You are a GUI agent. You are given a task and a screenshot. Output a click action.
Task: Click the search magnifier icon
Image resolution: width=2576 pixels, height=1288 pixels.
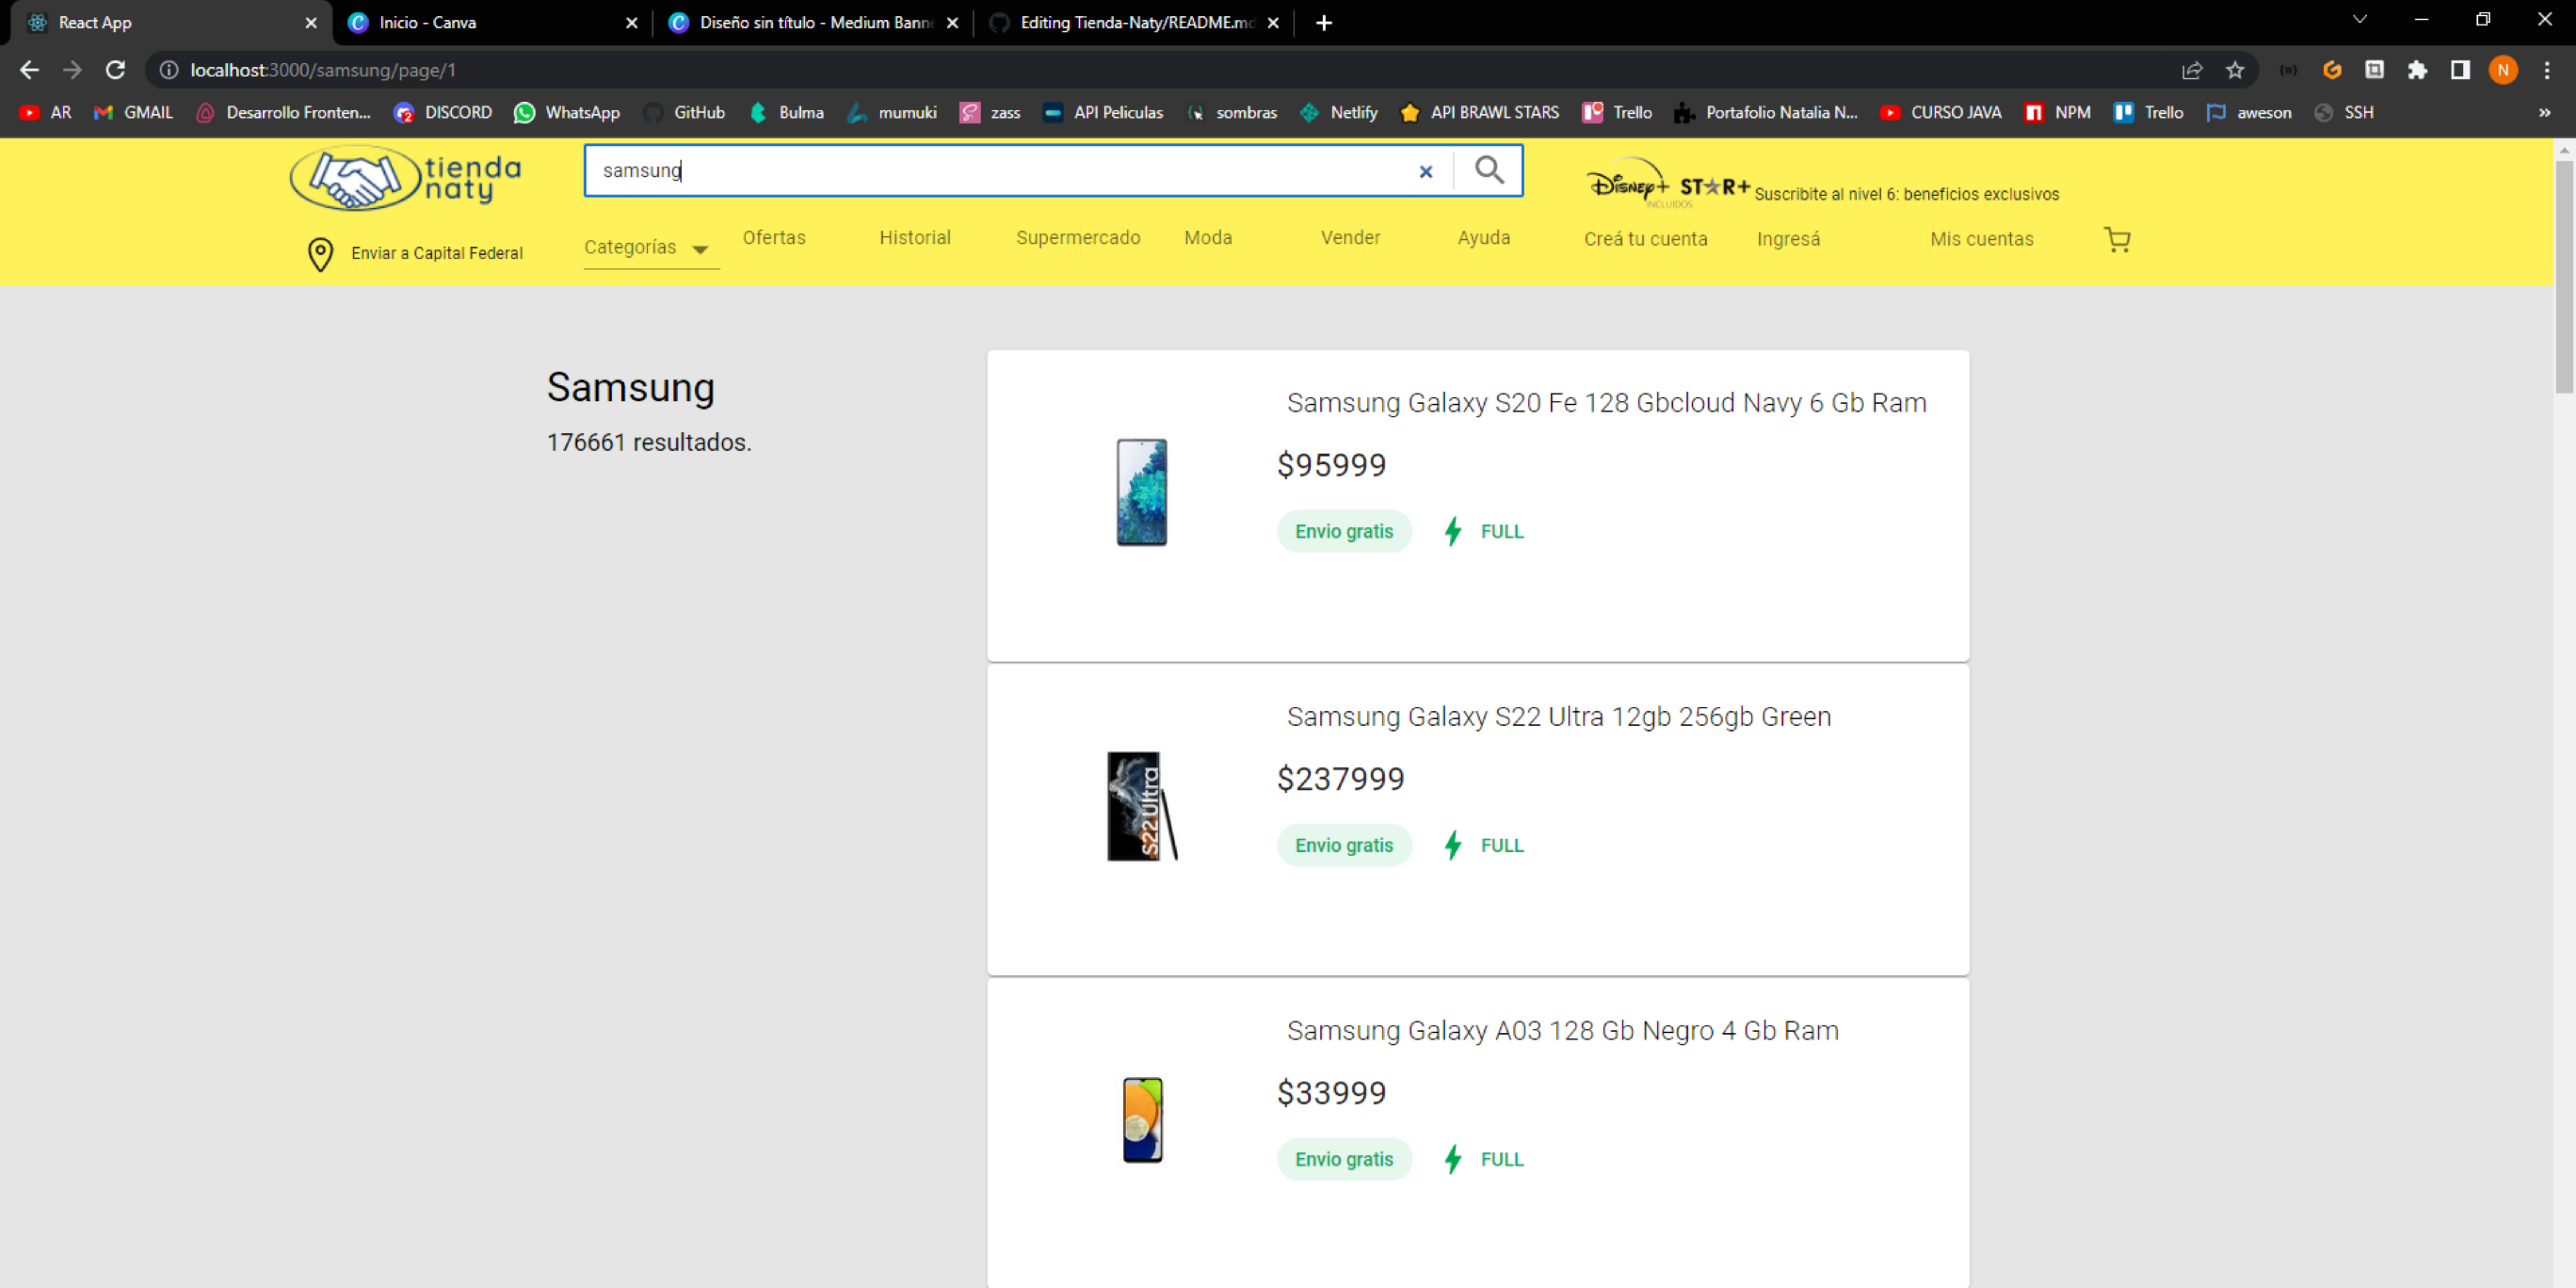[1489, 170]
